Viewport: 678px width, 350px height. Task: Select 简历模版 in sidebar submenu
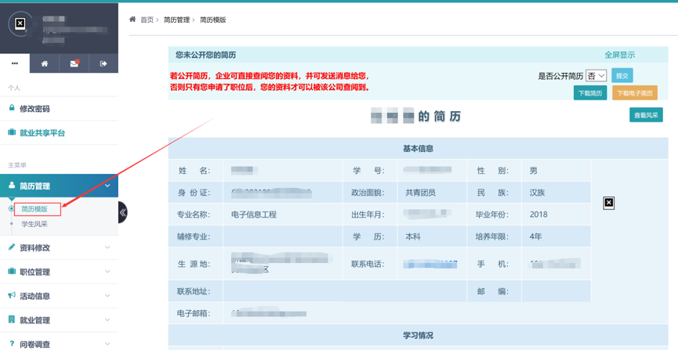pos(34,209)
